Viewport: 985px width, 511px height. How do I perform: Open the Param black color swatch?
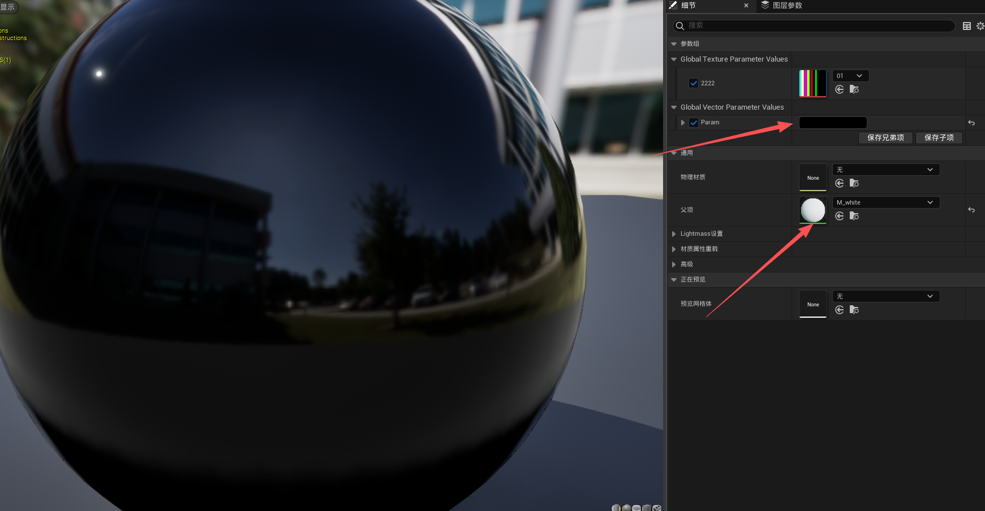(833, 123)
